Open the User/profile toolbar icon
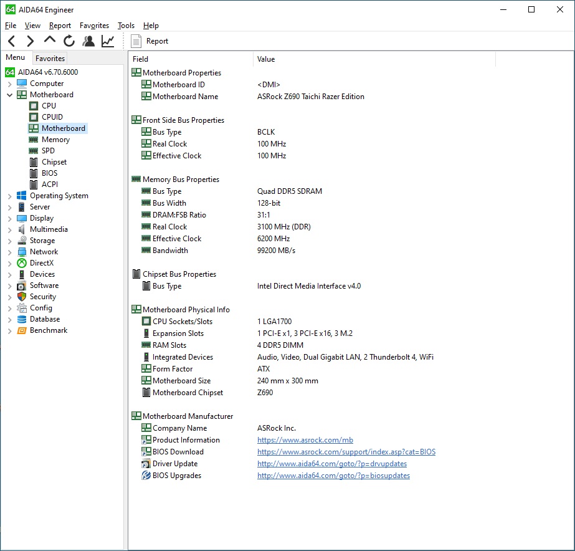Image resolution: width=575 pixels, height=551 pixels. click(88, 41)
